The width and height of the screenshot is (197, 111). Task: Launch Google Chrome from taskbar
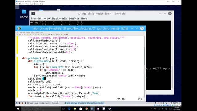tap(86, 109)
